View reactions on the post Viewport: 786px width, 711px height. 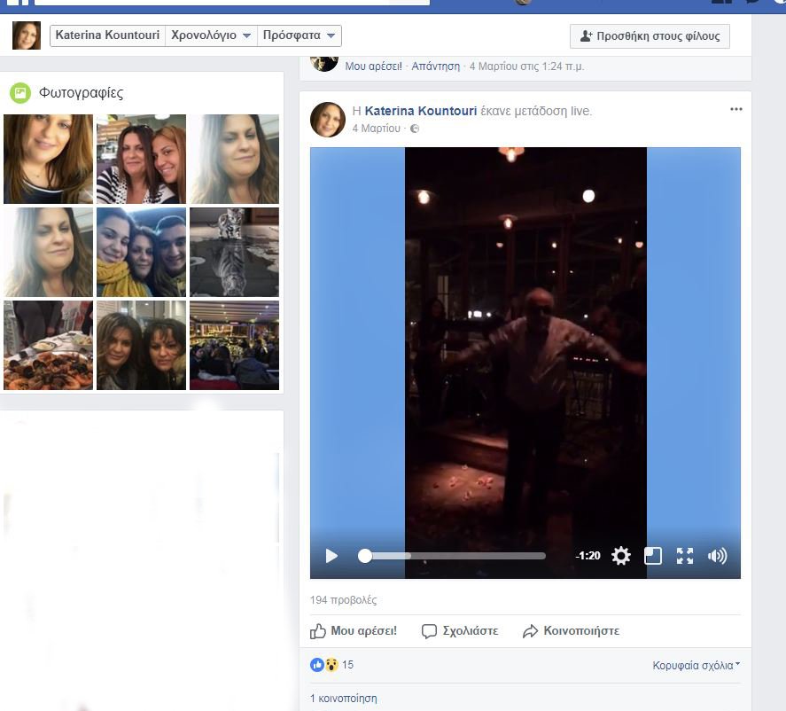331,665
